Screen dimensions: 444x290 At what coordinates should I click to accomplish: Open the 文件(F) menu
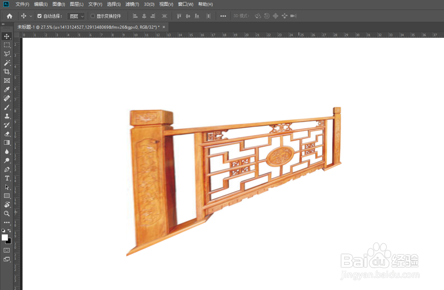[x=23, y=4]
